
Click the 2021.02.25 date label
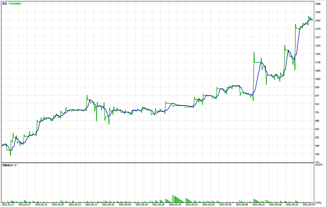108,204
